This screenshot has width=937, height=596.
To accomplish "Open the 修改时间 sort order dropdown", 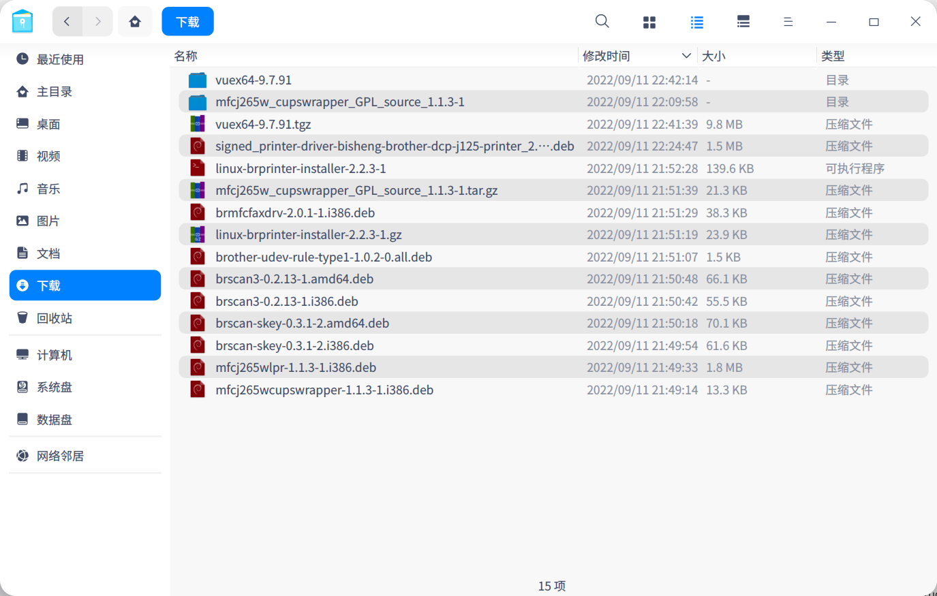I will 686,55.
